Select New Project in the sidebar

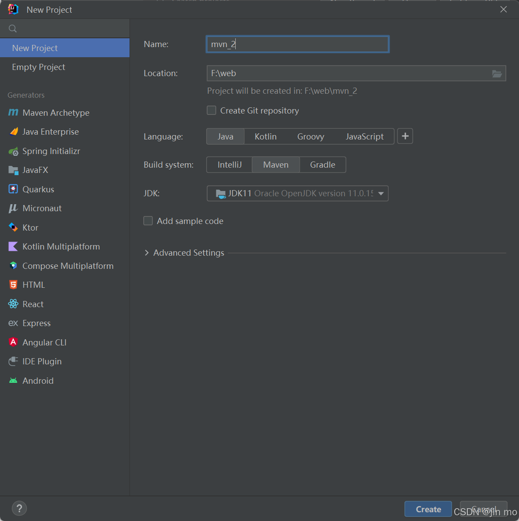[x=65, y=48]
